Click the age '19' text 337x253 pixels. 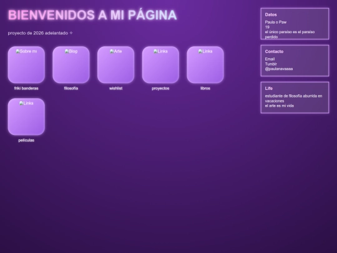coord(267,27)
